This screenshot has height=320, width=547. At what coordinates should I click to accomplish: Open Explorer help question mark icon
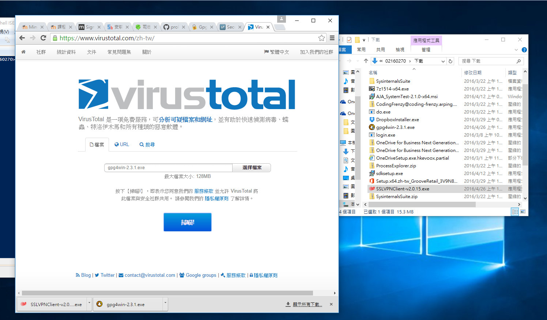[524, 50]
